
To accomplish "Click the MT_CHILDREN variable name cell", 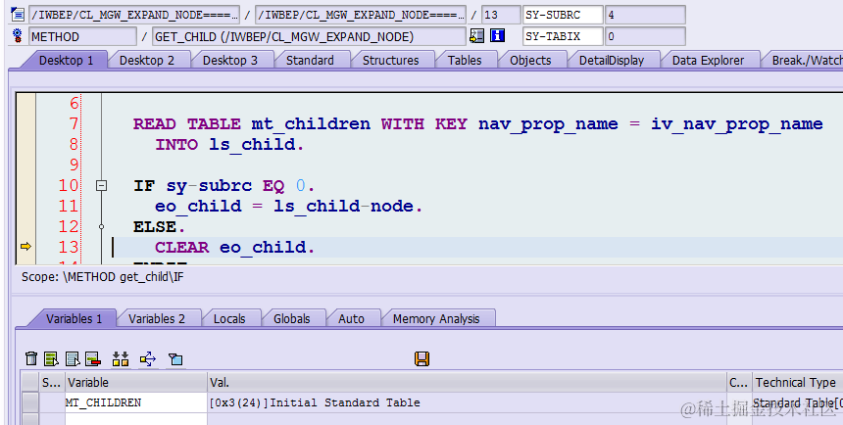I will [136, 402].
